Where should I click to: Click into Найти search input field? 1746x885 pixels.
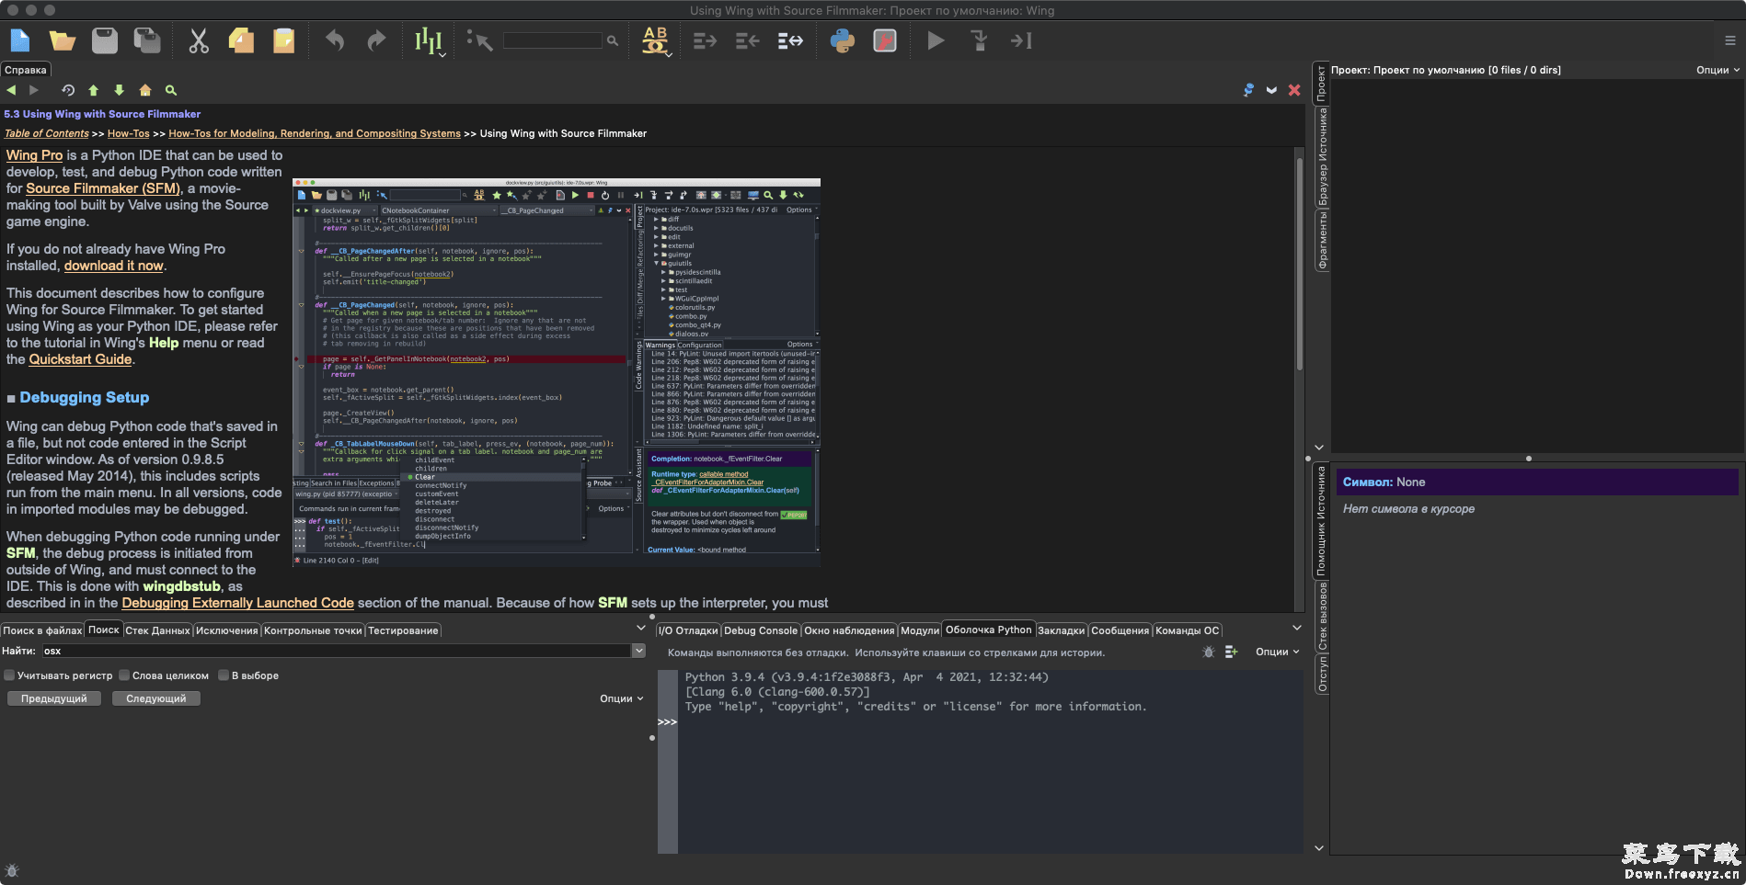click(336, 651)
